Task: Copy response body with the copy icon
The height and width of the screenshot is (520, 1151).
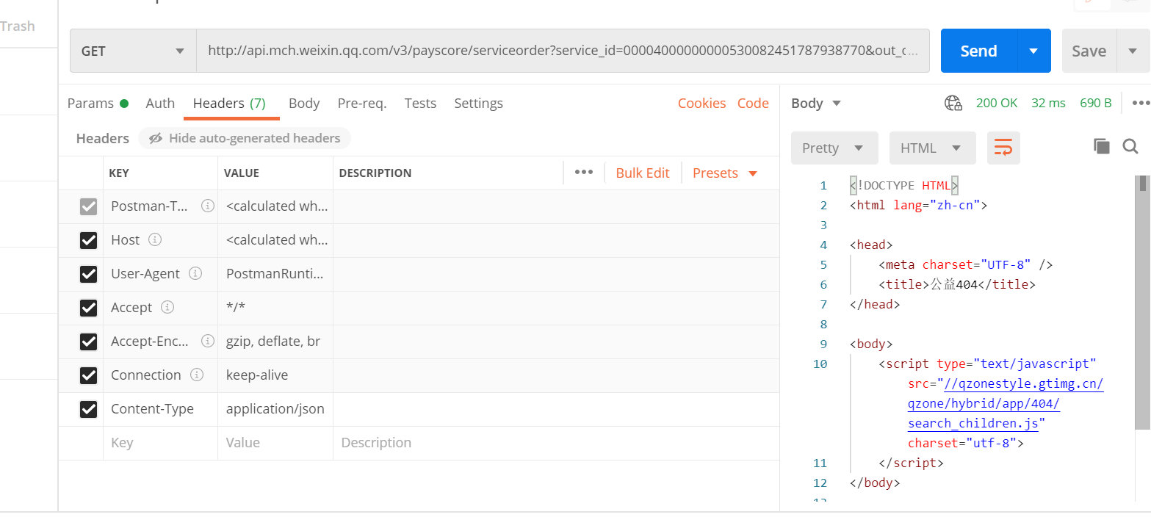Action: [x=1101, y=146]
